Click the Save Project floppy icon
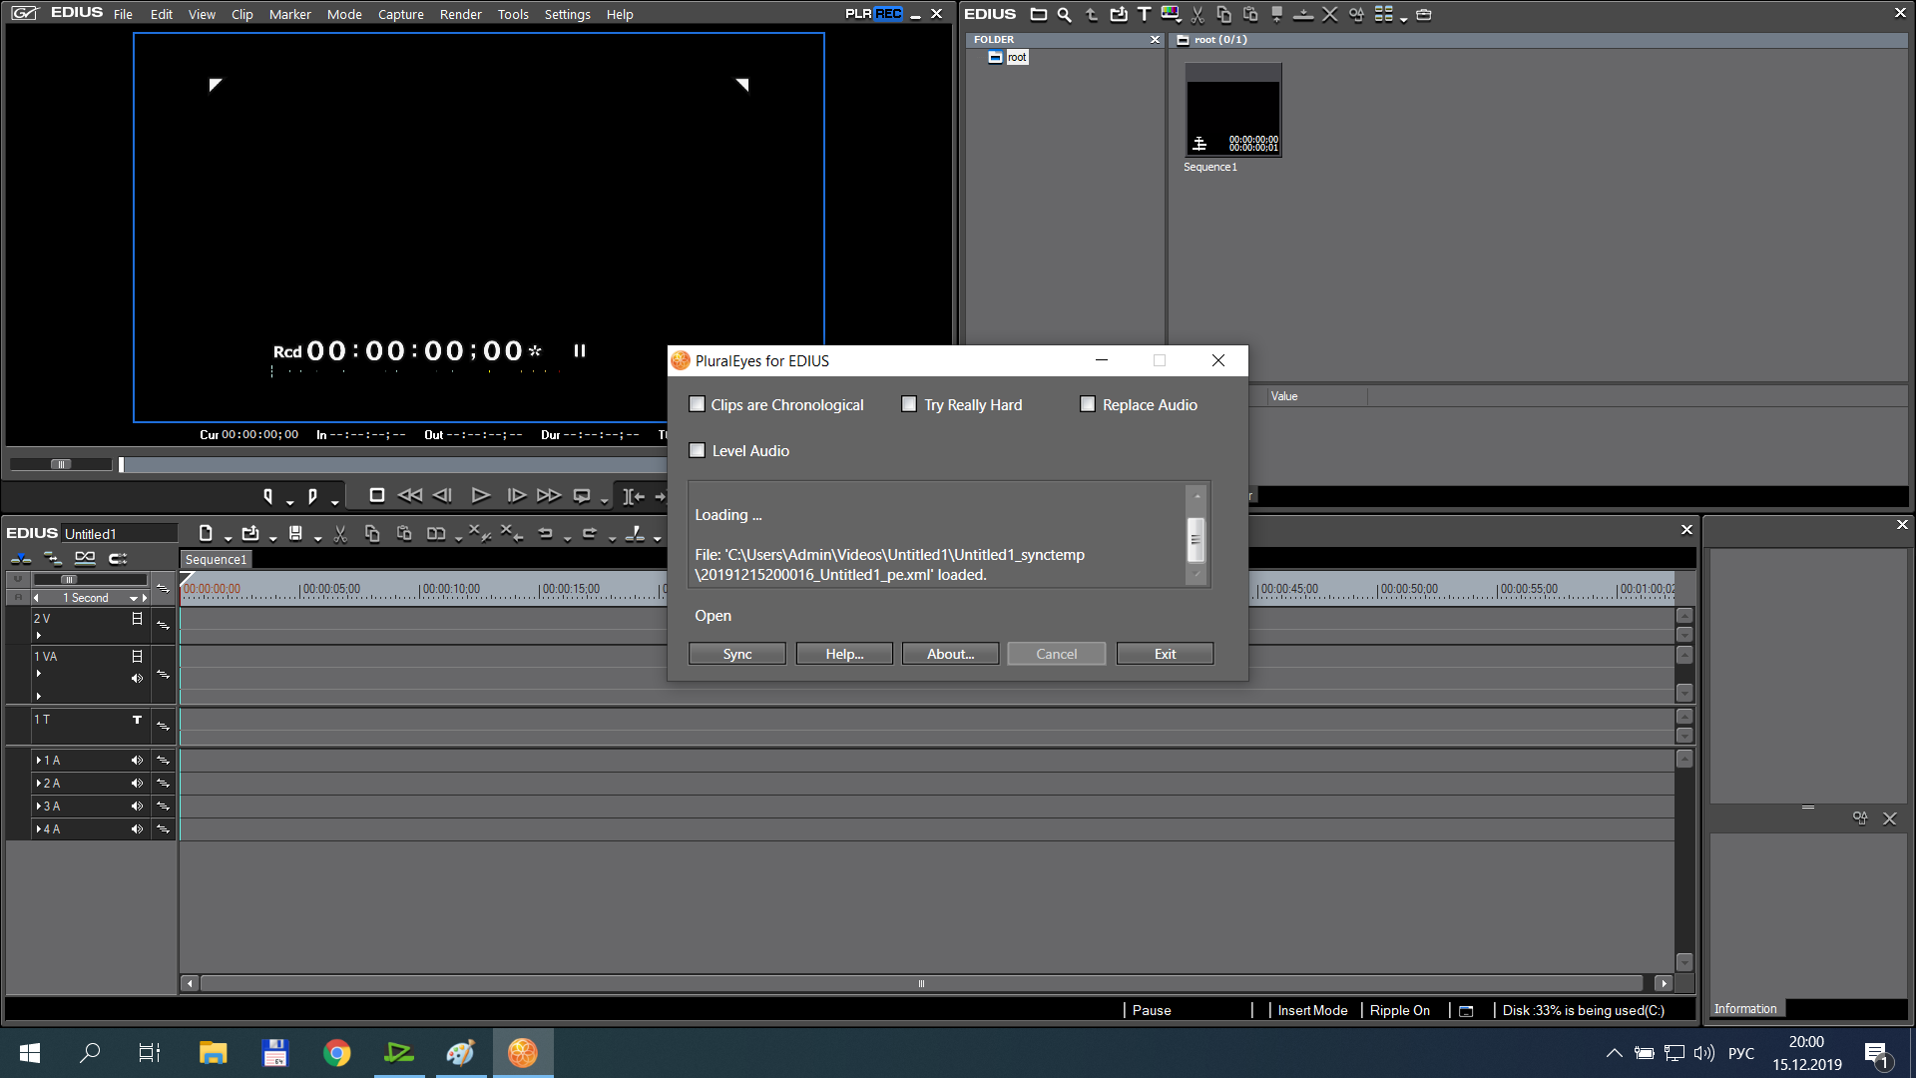The width and height of the screenshot is (1916, 1078). [295, 533]
